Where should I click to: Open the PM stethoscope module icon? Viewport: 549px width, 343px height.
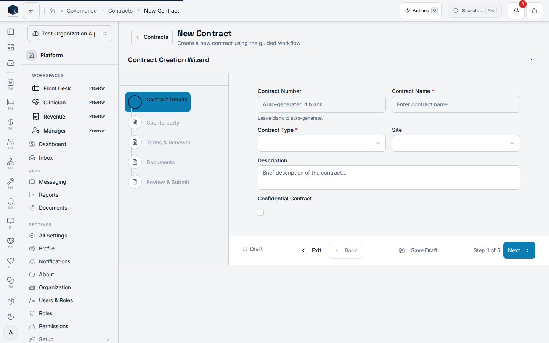11,282
